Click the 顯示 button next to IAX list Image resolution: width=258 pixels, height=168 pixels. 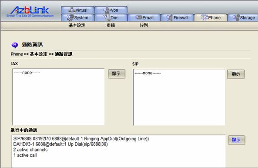coord(117,74)
